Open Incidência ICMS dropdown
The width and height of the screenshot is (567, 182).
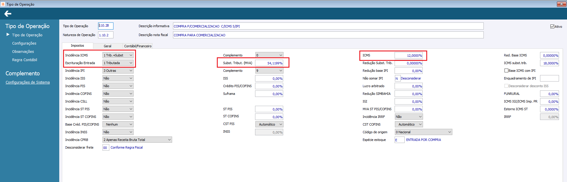[118, 55]
